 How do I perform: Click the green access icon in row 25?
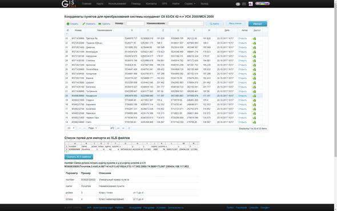(254, 74)
